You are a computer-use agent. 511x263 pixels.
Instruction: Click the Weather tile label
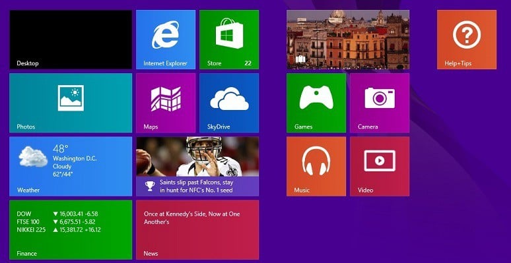(28, 190)
